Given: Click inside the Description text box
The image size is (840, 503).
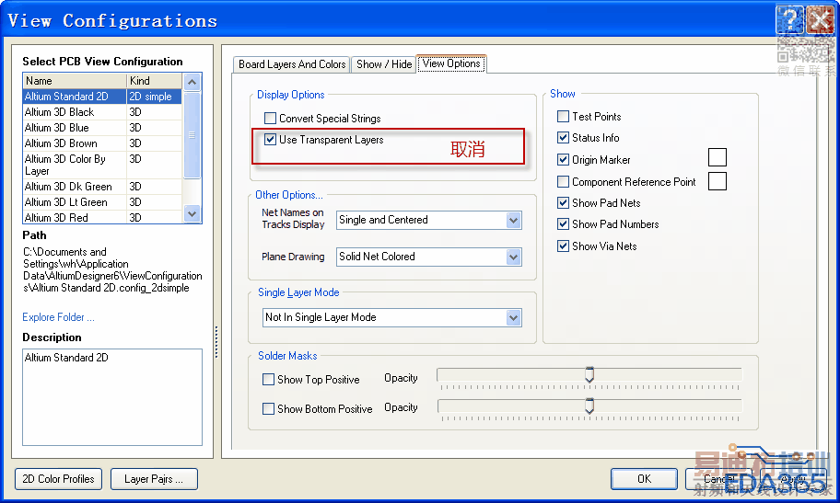Looking at the screenshot, I should coord(112,397).
